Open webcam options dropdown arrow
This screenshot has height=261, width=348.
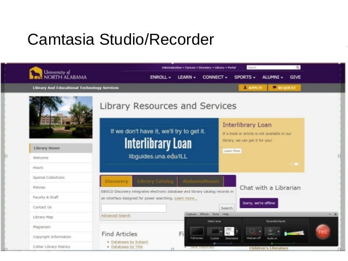click(260, 232)
